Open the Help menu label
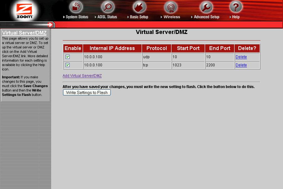Viewport: 283px width, 189px height. 236,17
